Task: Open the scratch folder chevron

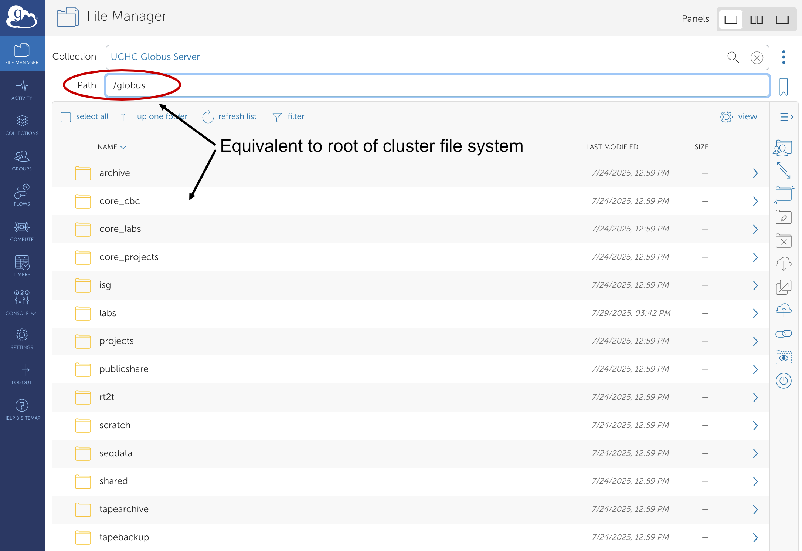Action: 755,426
